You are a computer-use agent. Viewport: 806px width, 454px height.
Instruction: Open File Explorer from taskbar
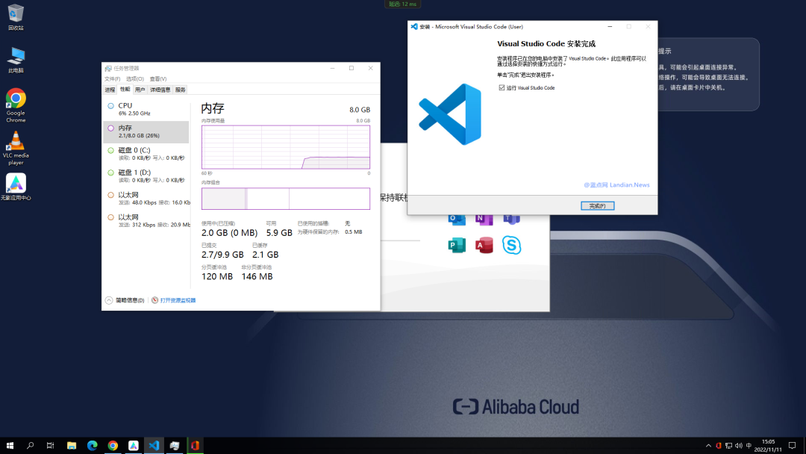coord(72,445)
